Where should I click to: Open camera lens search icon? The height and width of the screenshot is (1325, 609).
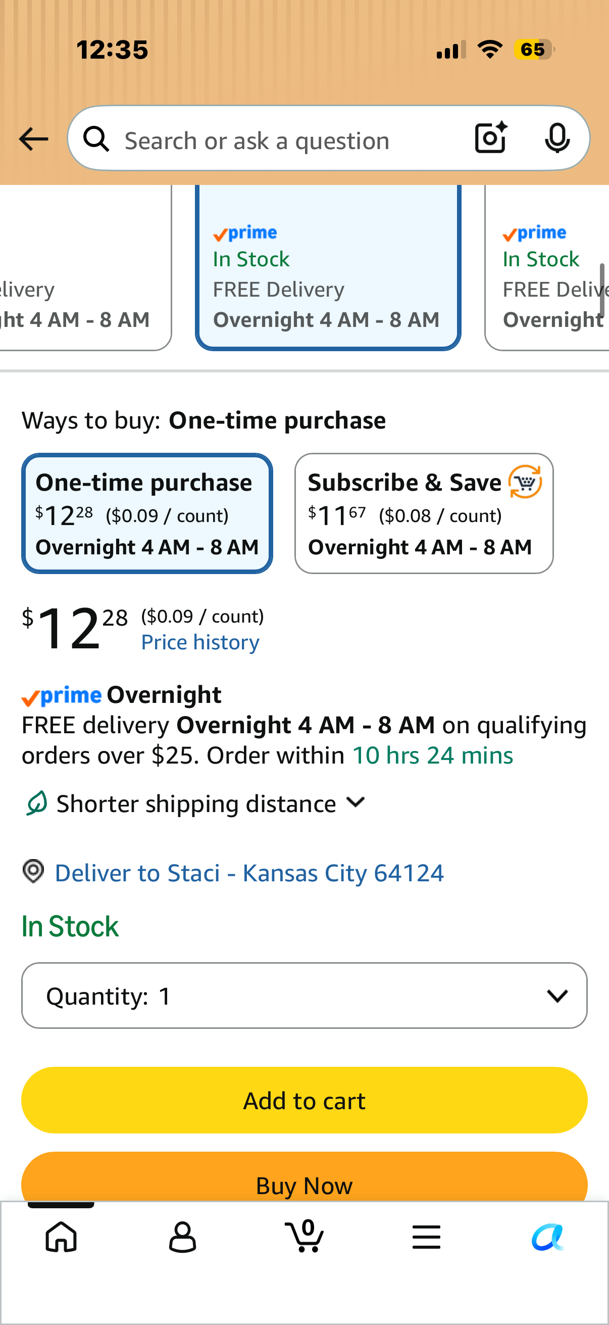[491, 138]
